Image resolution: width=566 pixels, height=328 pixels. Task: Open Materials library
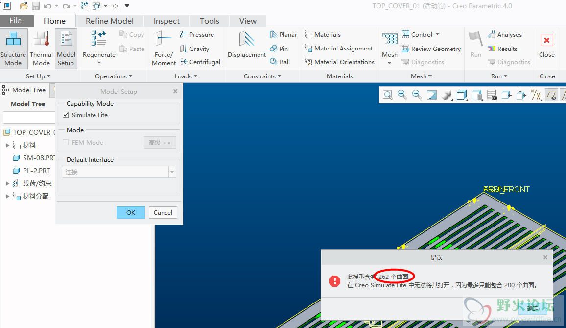tap(322, 34)
